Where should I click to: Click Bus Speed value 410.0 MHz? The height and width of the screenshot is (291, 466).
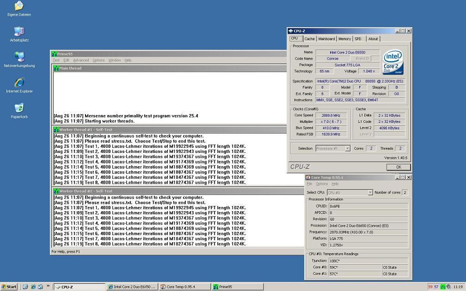331,128
